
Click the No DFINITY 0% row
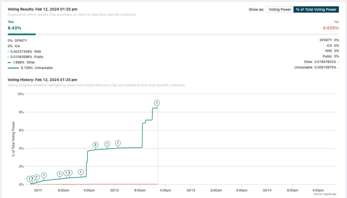tap(329, 40)
